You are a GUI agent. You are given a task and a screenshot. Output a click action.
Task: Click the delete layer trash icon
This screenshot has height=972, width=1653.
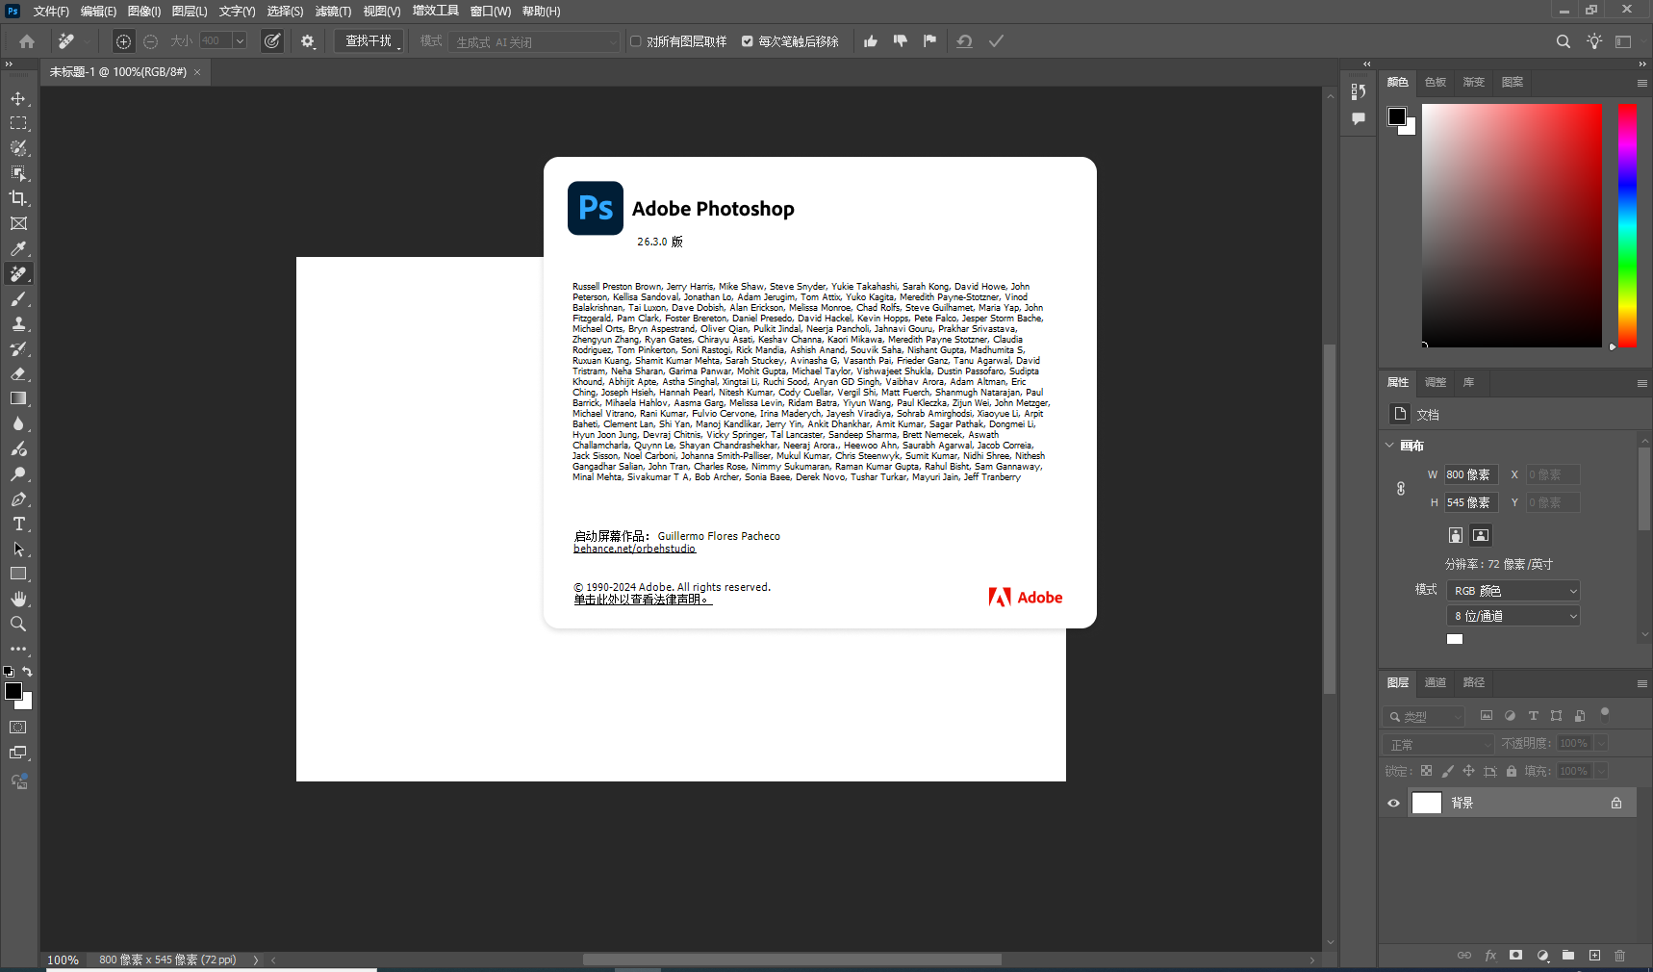coord(1620,956)
